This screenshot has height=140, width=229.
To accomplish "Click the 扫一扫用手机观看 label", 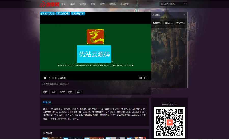I will point(169,104).
